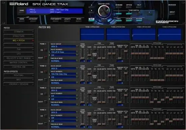Open Tone 2 wave L 'FM Club Org' dropdown
This screenshot has height=130, width=186.
pos(64,74)
